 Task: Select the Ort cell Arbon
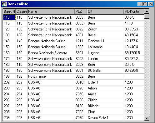(106, 88)
